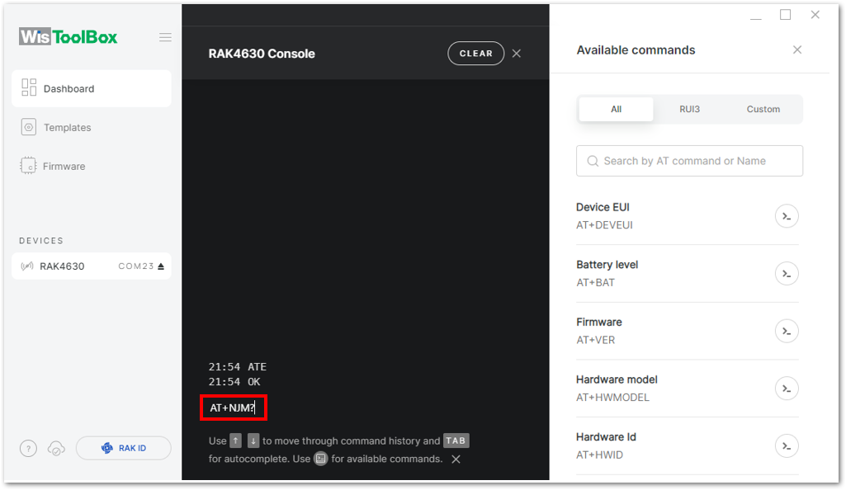
Task: Switch to the RUI3 commands tab
Action: 689,109
